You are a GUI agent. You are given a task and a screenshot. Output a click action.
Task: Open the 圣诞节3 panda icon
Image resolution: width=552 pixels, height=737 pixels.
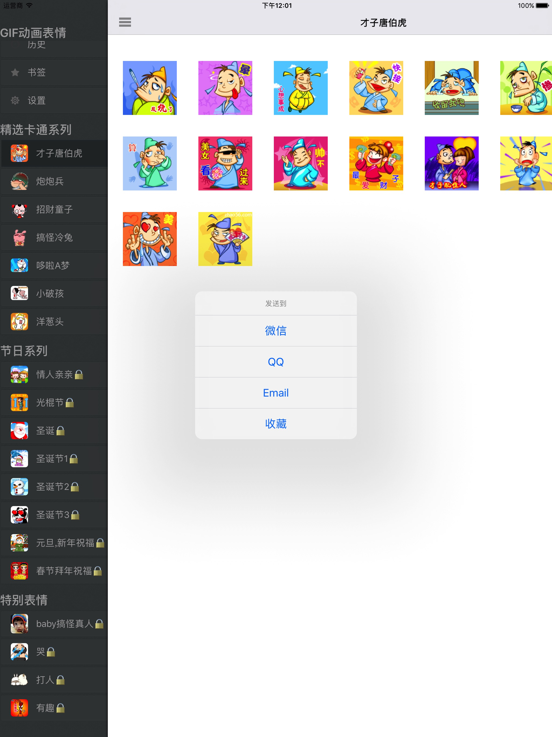coord(19,515)
